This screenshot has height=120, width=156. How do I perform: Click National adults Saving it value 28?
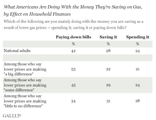(x=108, y=51)
